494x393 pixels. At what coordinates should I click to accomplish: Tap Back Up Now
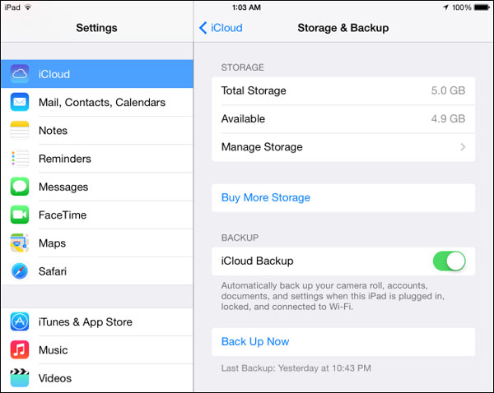[x=343, y=342]
